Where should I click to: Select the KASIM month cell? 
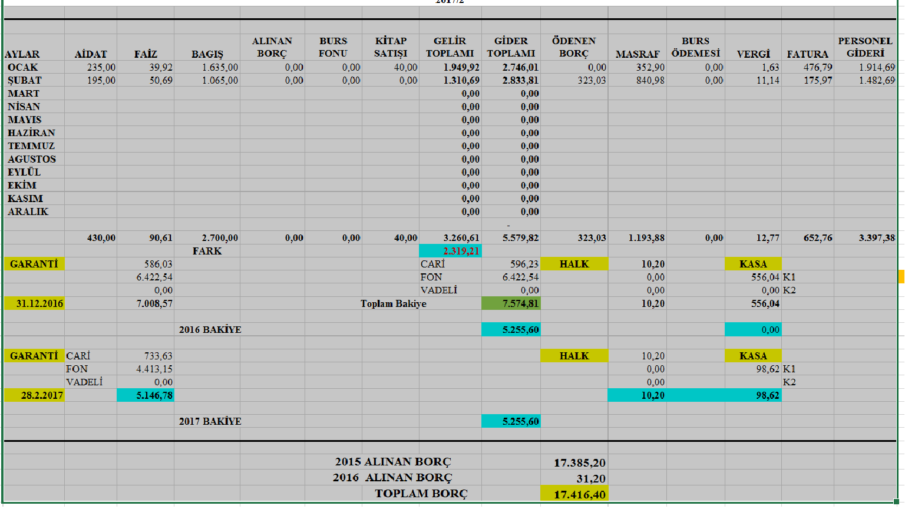tap(34, 199)
